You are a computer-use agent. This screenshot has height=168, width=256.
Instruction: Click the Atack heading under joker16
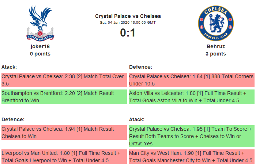click(9, 67)
